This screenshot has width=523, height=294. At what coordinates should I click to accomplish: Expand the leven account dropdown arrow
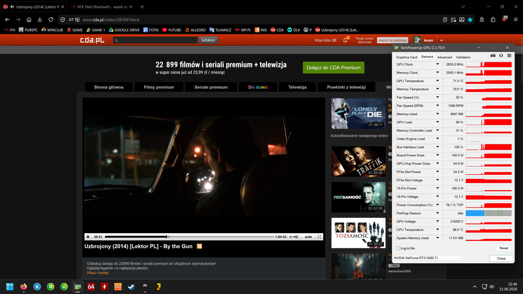pyautogui.click(x=441, y=40)
